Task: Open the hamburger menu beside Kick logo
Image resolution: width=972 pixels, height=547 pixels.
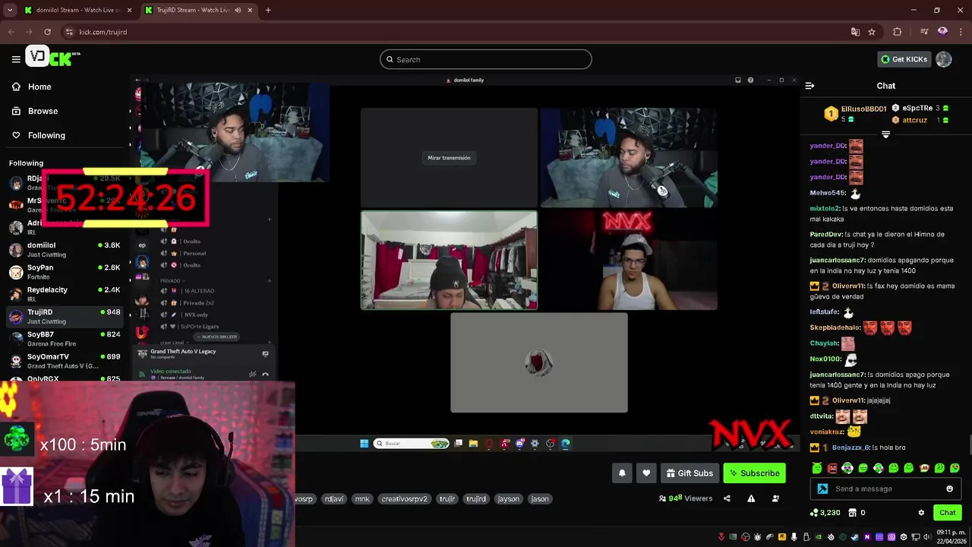Action: coord(16,58)
